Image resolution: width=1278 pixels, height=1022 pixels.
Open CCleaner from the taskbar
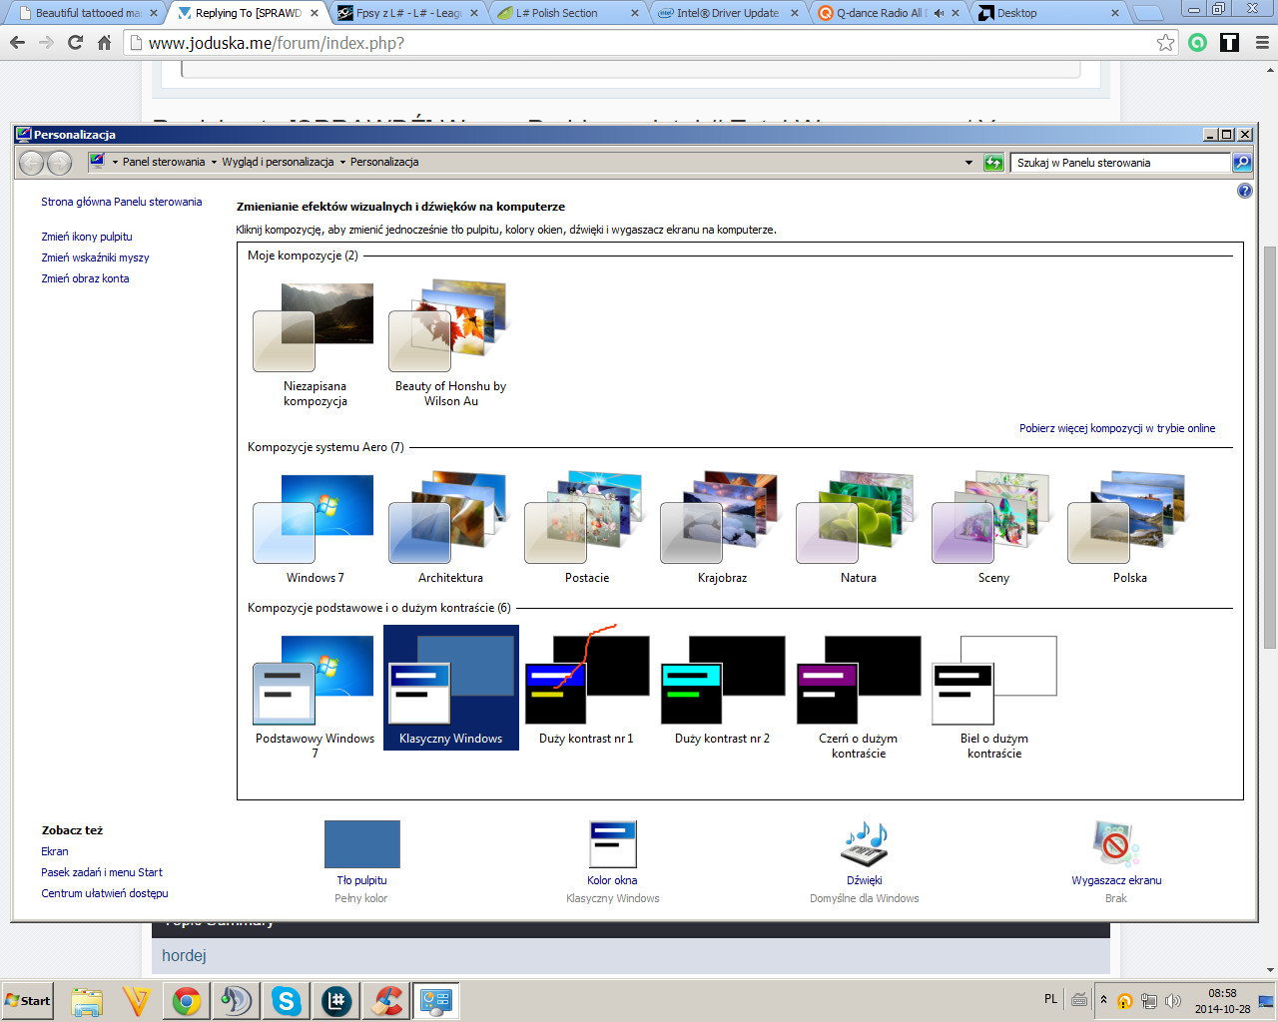coord(386,1001)
